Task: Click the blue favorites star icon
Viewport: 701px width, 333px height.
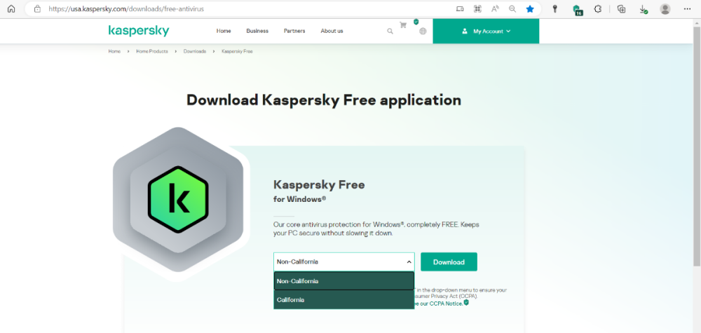Action: click(530, 8)
